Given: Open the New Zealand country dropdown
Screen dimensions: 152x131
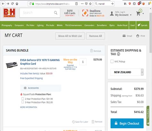Looking at the screenshot, I should click(127, 72).
